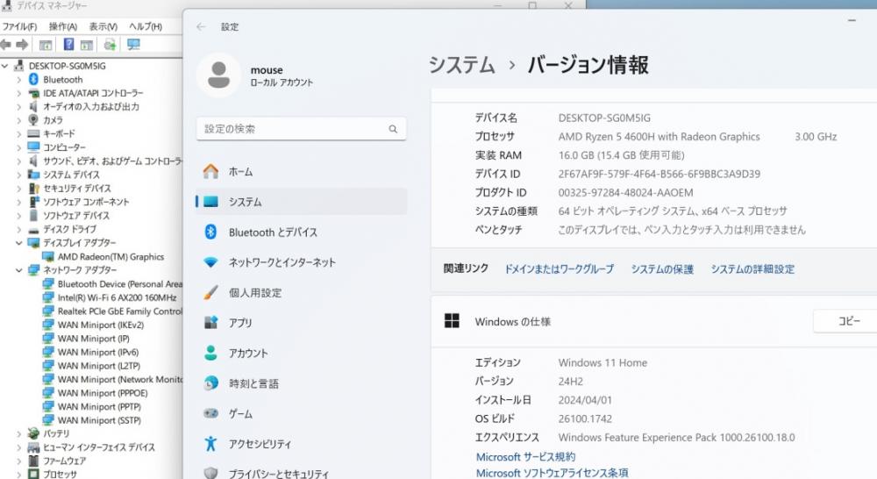
Task: Click the update driver icon in Device Manager toolbar
Action: click(x=110, y=44)
